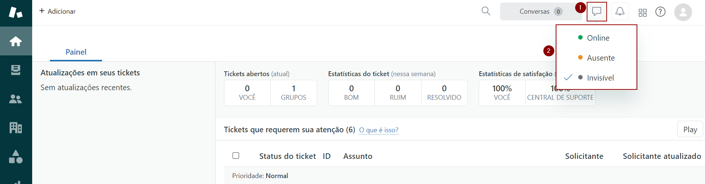
Task: Open the shapes apps sidebar icon
Action: (16, 157)
